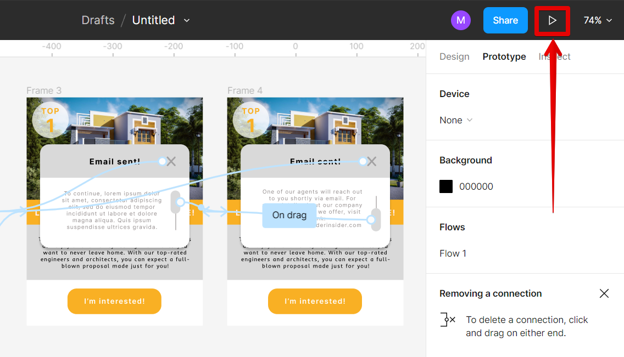
Task: Click the blue Share button
Action: click(x=505, y=21)
